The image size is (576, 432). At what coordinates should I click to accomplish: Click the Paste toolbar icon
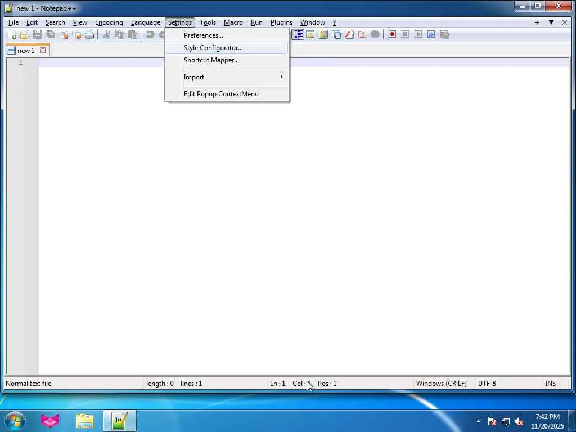pos(133,34)
